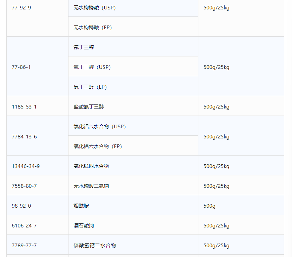The height and width of the screenshot is (257, 292).
Task: Click the 磷酸氢钙二水合物 product name
Action: (x=95, y=246)
